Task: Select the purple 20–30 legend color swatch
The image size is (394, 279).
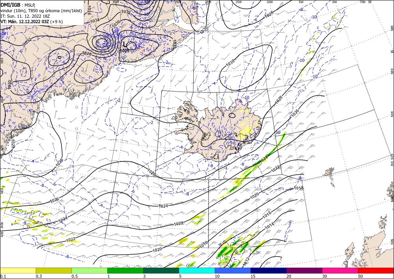Action: pyautogui.click(x=304, y=270)
